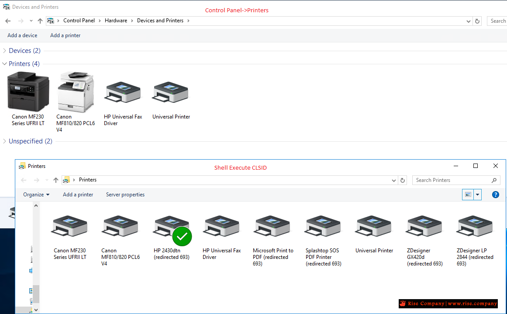Select Canon MF810/820 PCL6 V4 in Printers window

click(120, 241)
